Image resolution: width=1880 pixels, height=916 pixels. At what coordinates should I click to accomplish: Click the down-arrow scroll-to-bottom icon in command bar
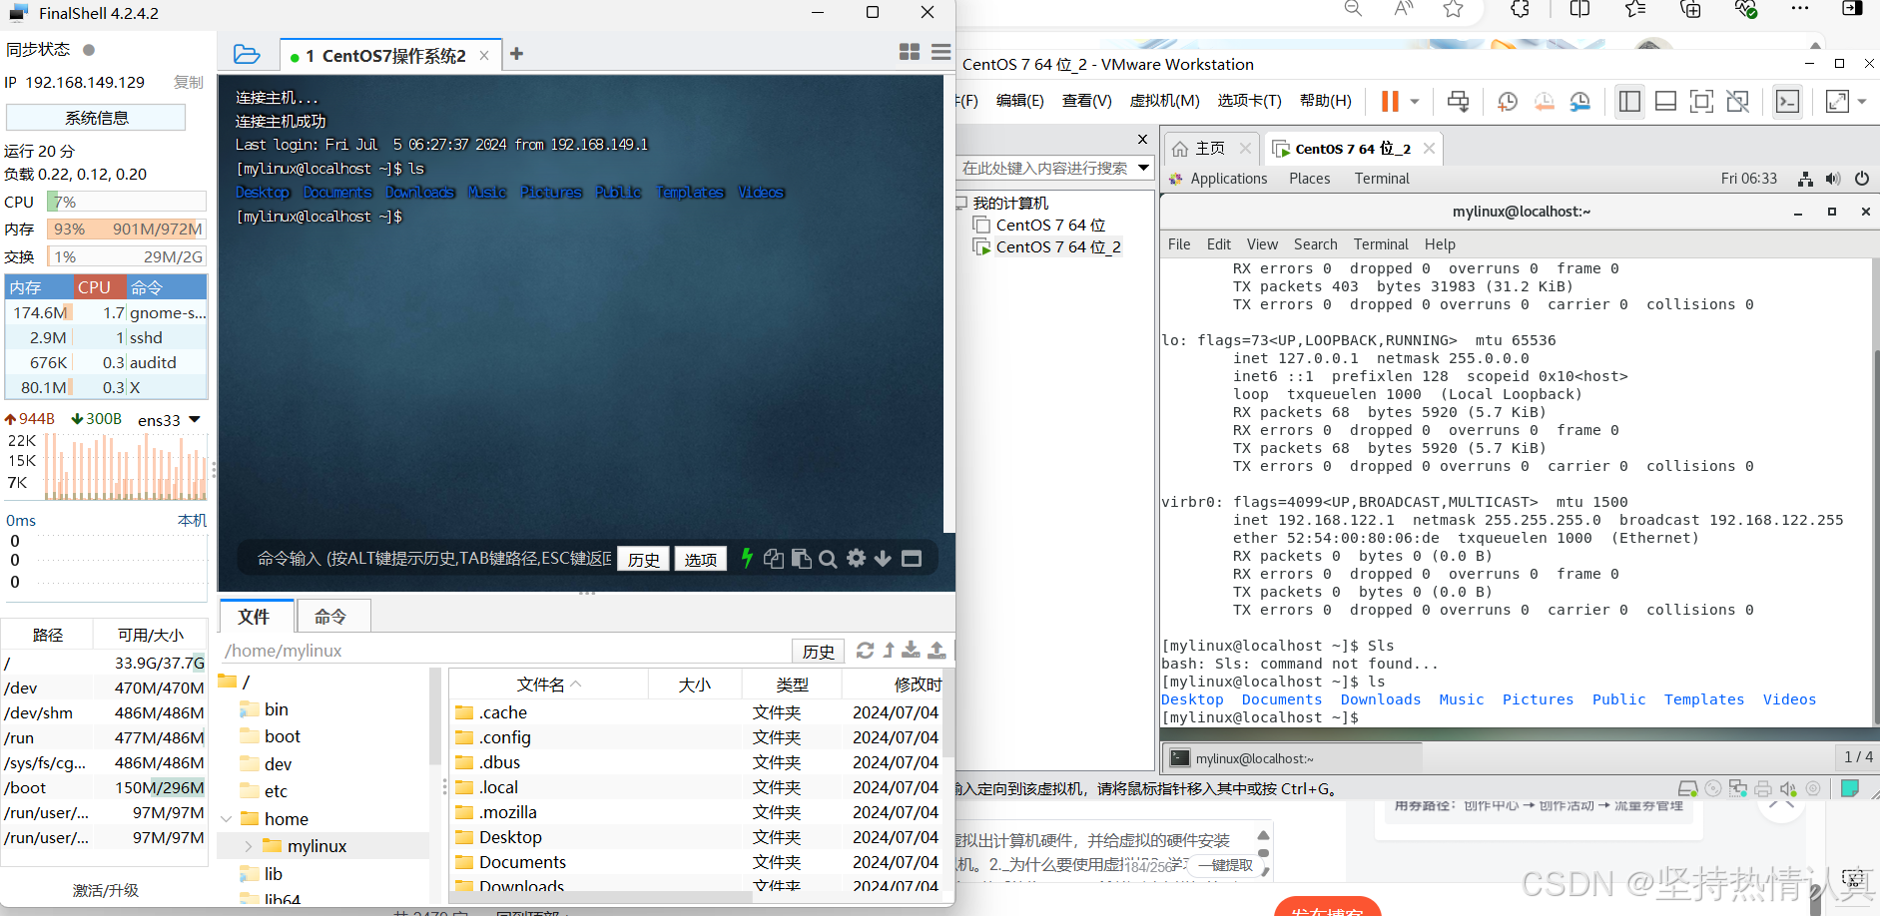[883, 559]
